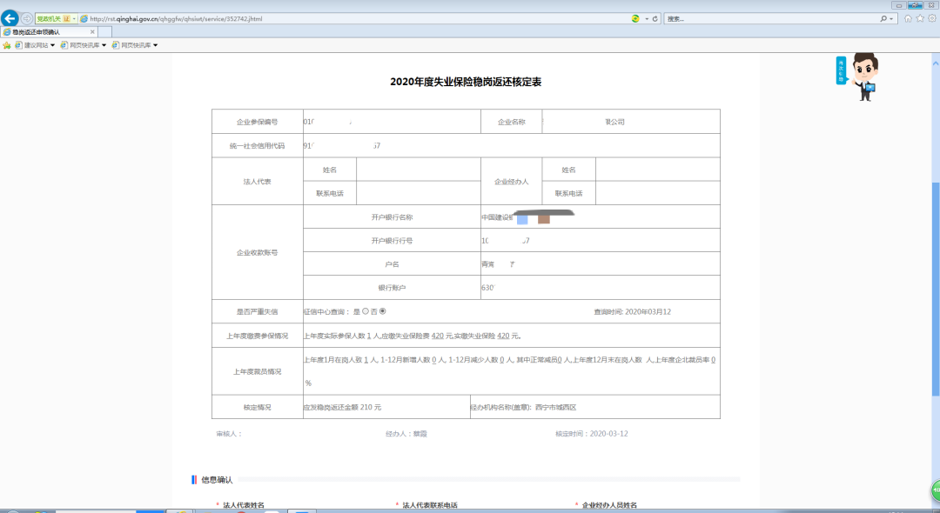Click the yellow star on the favorites bar
Screen dimensions: 940x513
point(7,44)
